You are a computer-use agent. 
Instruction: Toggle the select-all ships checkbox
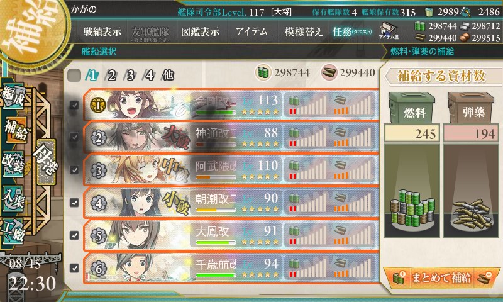(x=74, y=75)
